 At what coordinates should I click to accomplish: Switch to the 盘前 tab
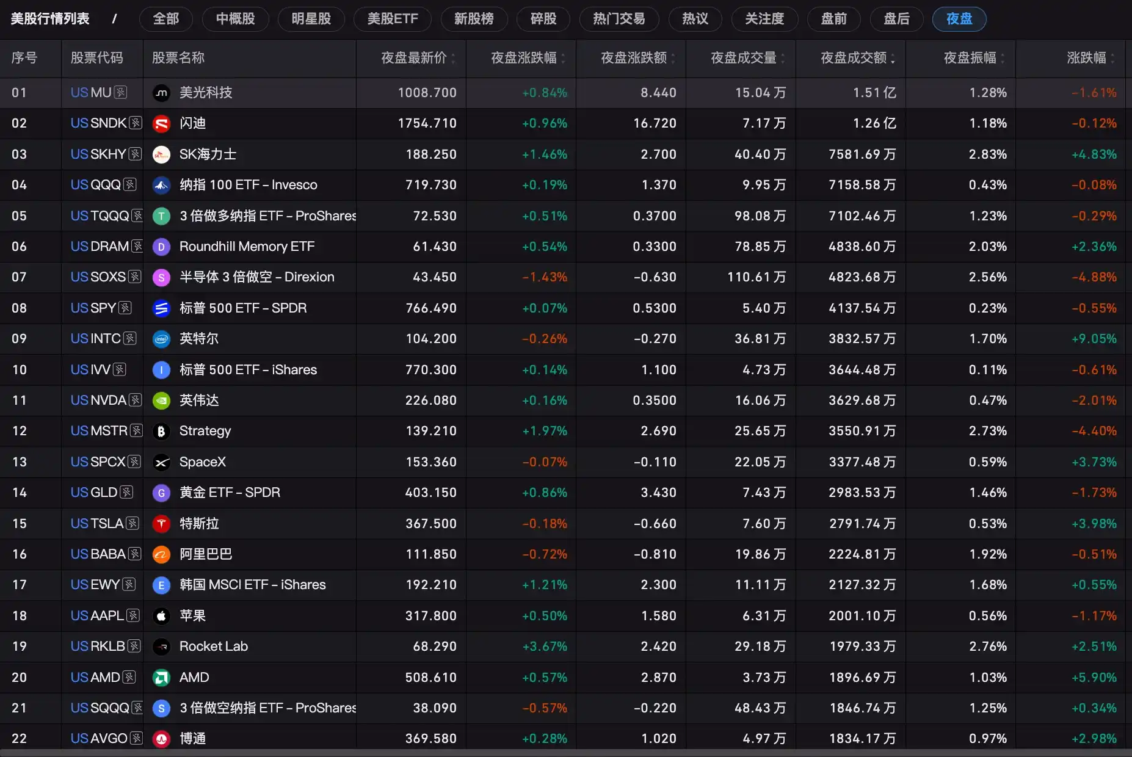pyautogui.click(x=834, y=19)
